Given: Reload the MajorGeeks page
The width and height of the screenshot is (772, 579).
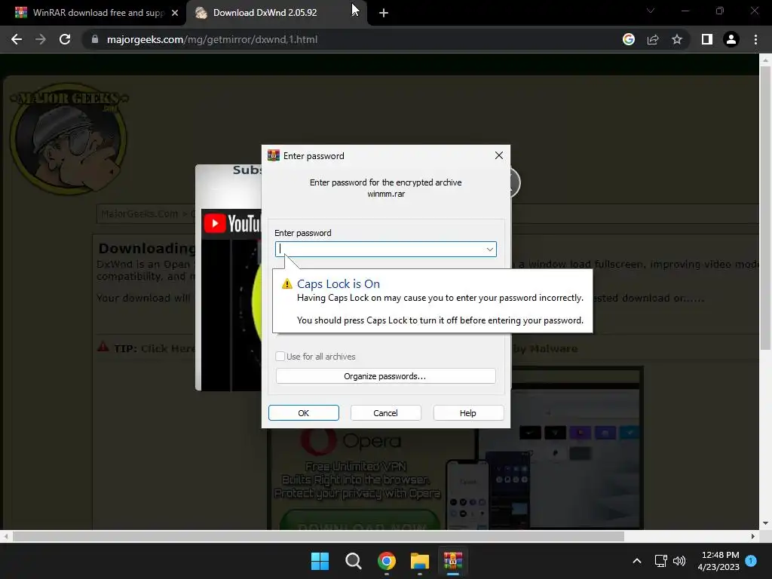Looking at the screenshot, I should coord(65,39).
